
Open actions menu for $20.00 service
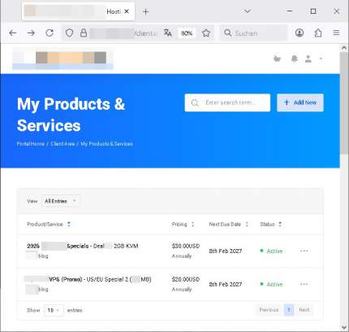[304, 284]
